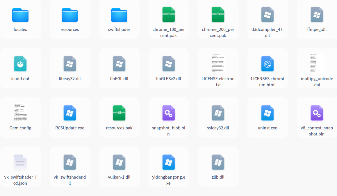Click the 'swiftshader' folder name
The width and height of the screenshot is (337, 196).
[119, 30]
